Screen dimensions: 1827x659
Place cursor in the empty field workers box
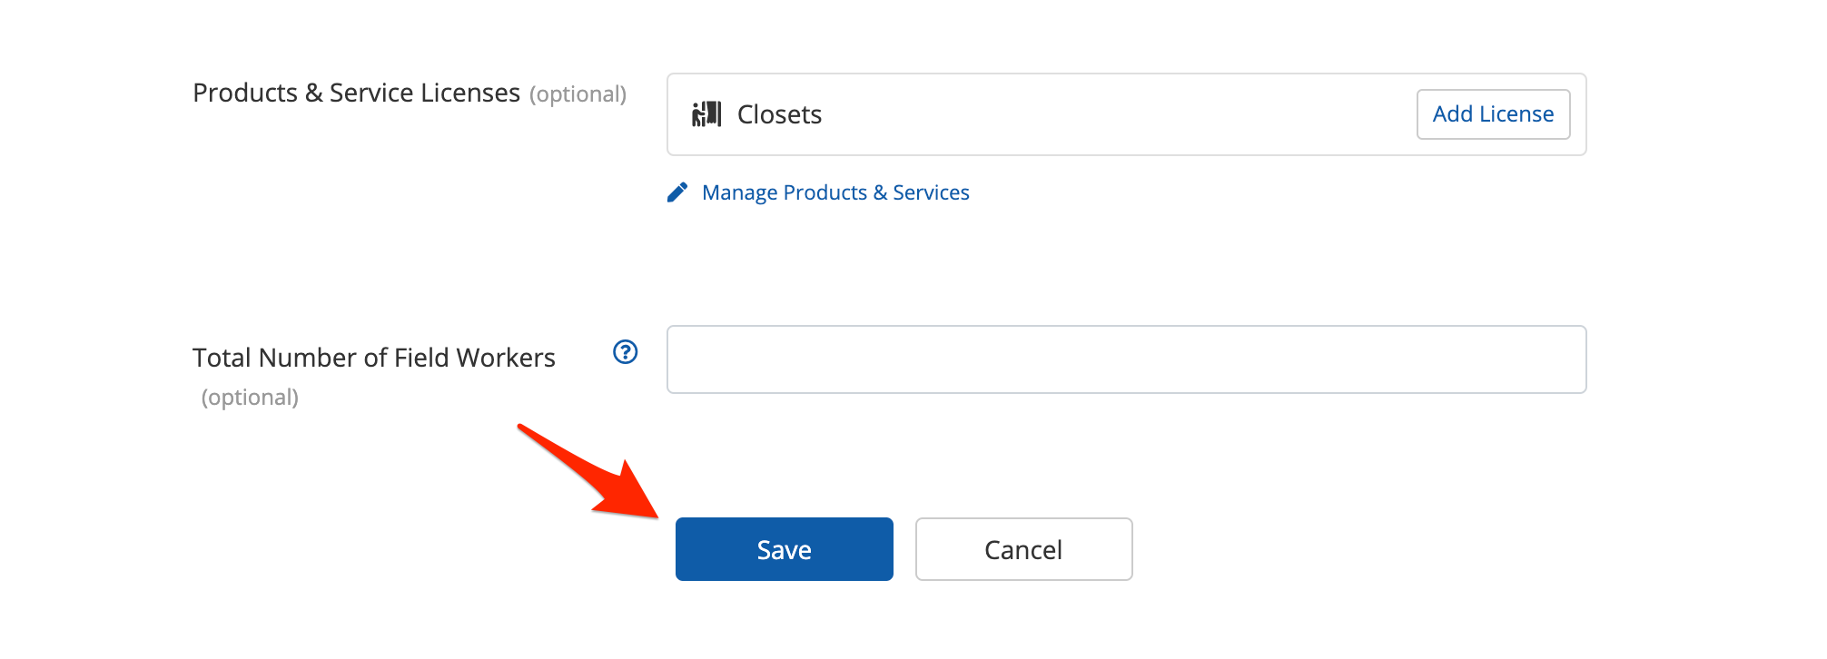(x=1126, y=359)
